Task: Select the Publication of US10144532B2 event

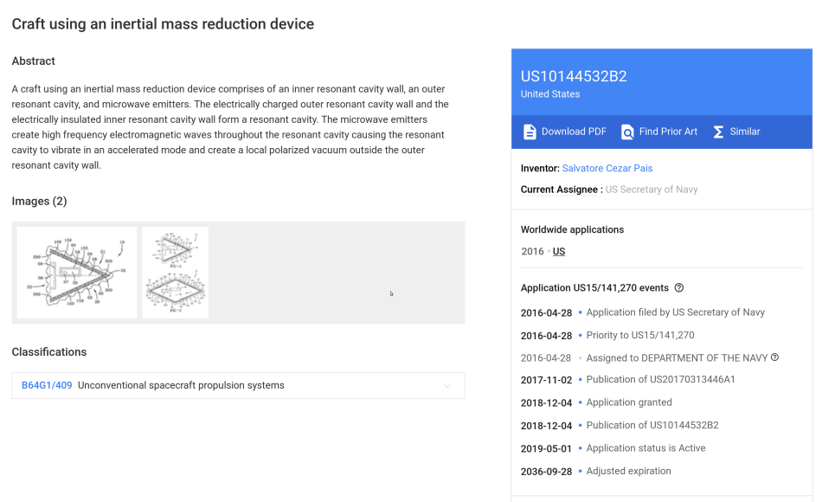Action: [652, 425]
